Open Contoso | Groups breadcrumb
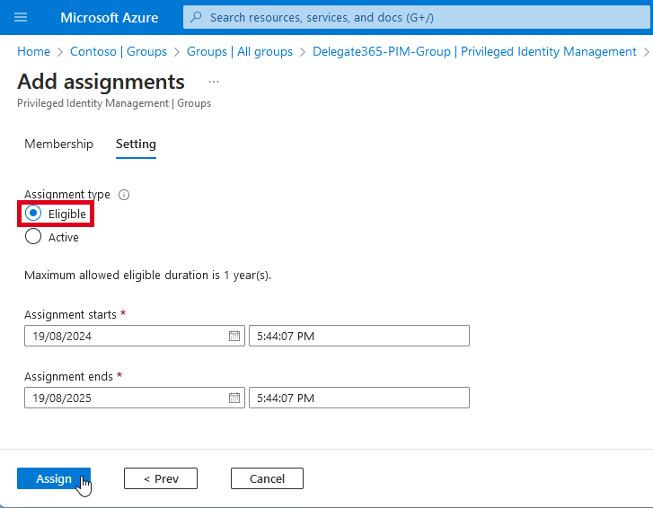The width and height of the screenshot is (653, 508). (x=119, y=52)
